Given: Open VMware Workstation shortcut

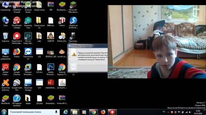Looking at the screenshot, I should pos(28,69).
